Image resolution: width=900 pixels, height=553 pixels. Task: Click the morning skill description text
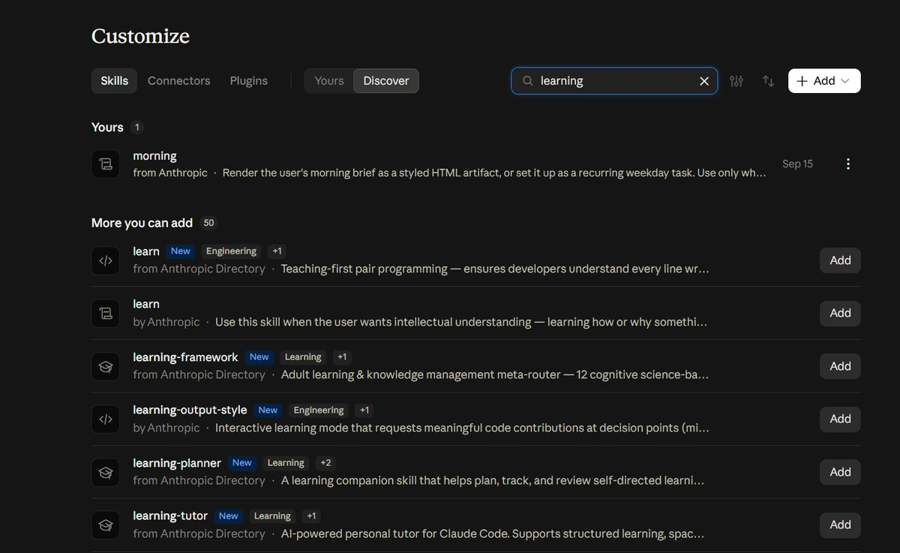494,173
